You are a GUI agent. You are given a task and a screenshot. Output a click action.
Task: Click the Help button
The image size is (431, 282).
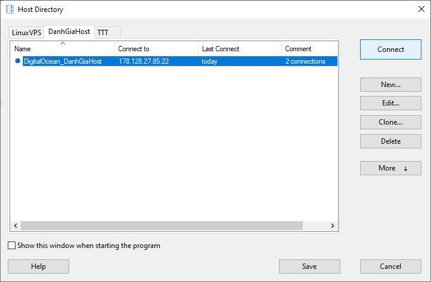[x=38, y=266]
